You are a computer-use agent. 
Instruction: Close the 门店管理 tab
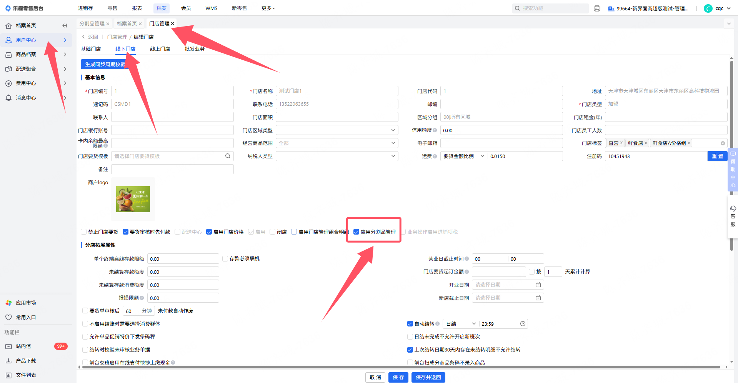tap(173, 24)
